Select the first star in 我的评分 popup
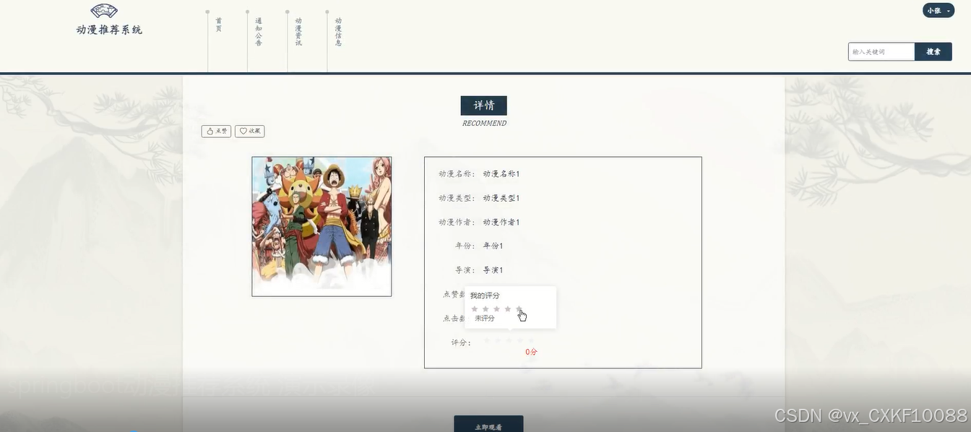This screenshot has width=971, height=432. [x=475, y=308]
